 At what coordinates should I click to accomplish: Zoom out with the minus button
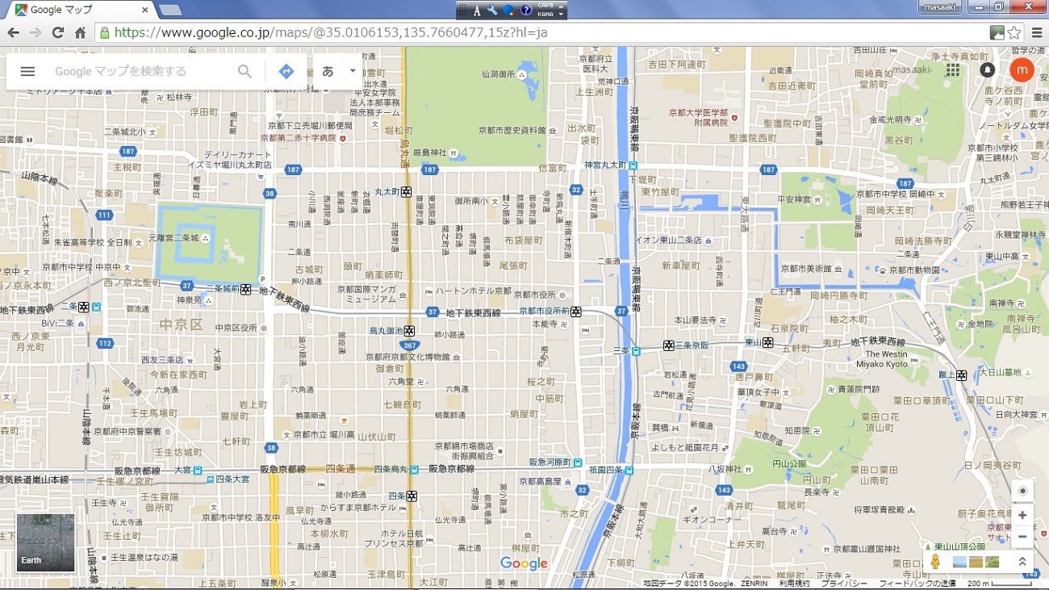tap(1022, 536)
